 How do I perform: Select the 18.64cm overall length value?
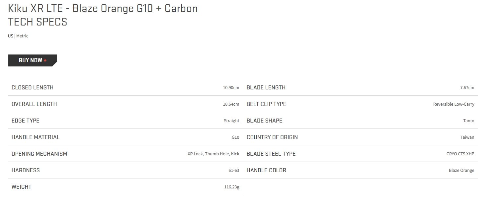[231, 104]
